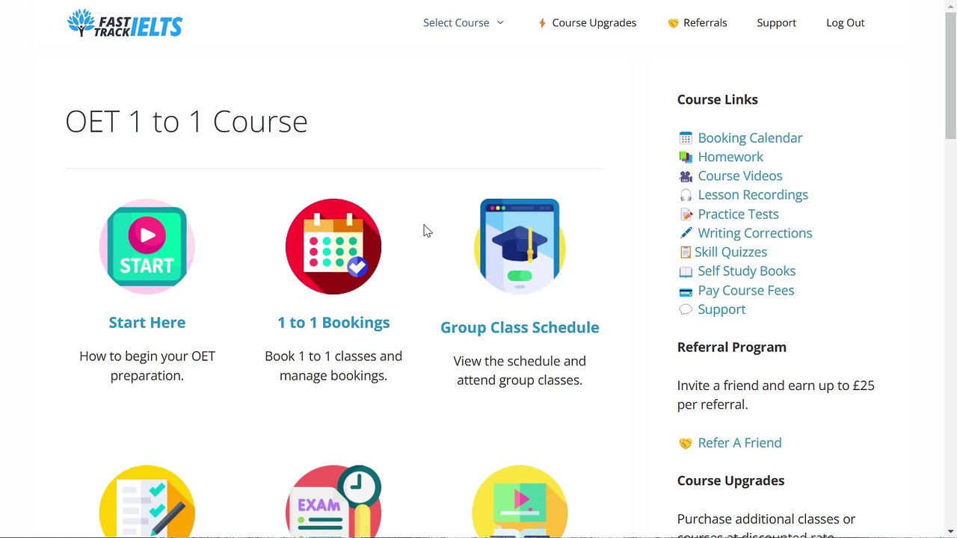Click the video camera icon beside Course Videos
The width and height of the screenshot is (957, 538).
pos(686,176)
